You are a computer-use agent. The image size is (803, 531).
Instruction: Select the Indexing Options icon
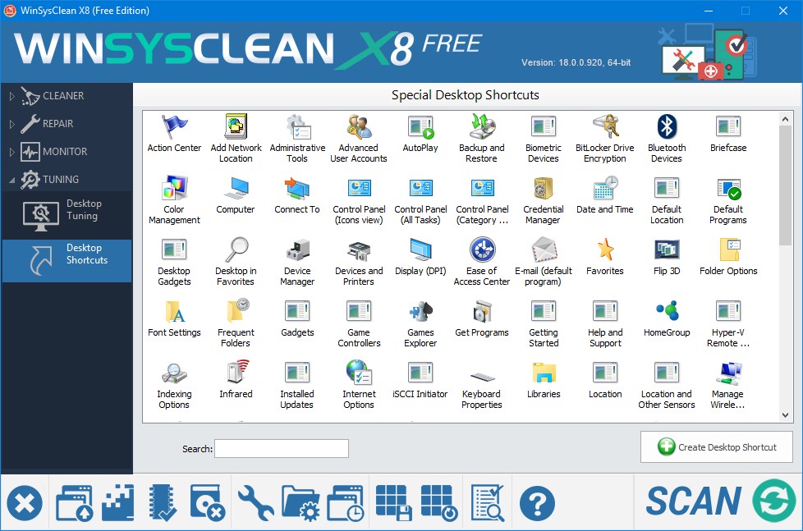coord(174,373)
